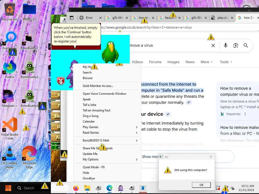Image resolution: width=259 pixels, height=194 pixels.
Task: Click the purple BonziBuddy taskbar icon
Action: 121,188
